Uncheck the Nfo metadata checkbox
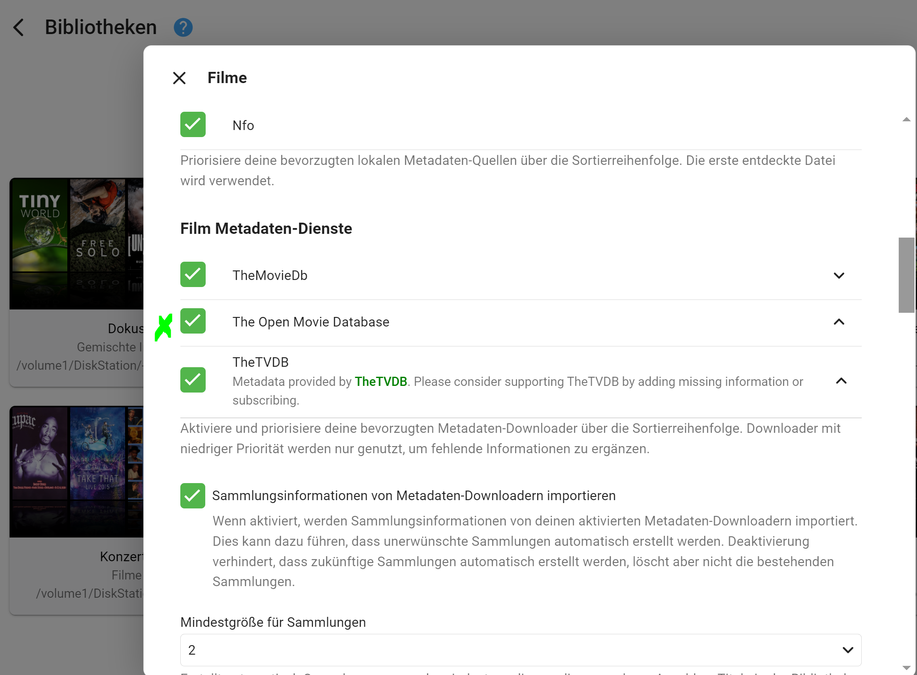 pos(193,125)
